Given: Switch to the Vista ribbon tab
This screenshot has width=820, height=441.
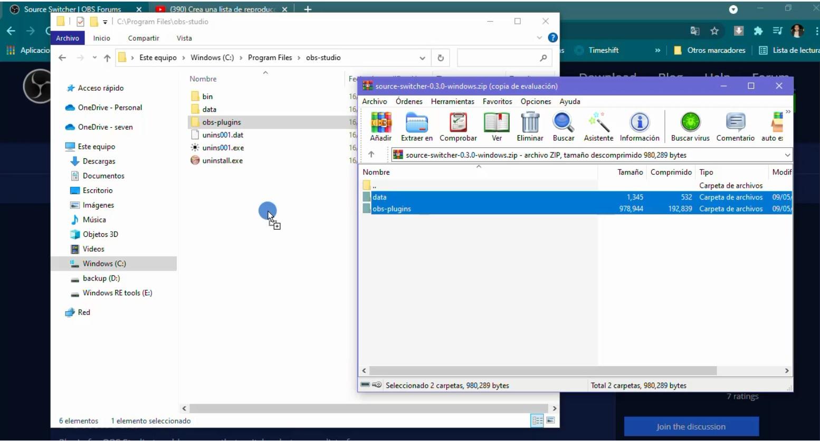Looking at the screenshot, I should click(184, 38).
